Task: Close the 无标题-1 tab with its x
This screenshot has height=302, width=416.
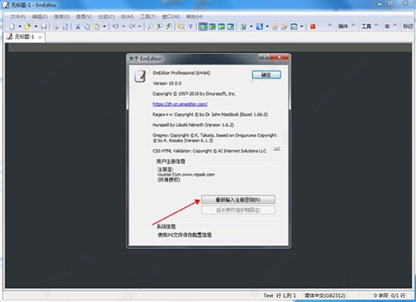Action: click(40, 37)
